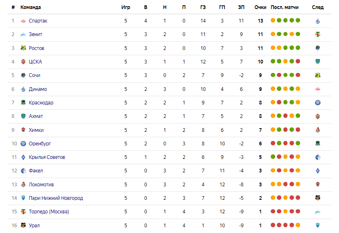Click CSKA's latest red loss match dot
The image size is (339, 233).
click(x=298, y=61)
